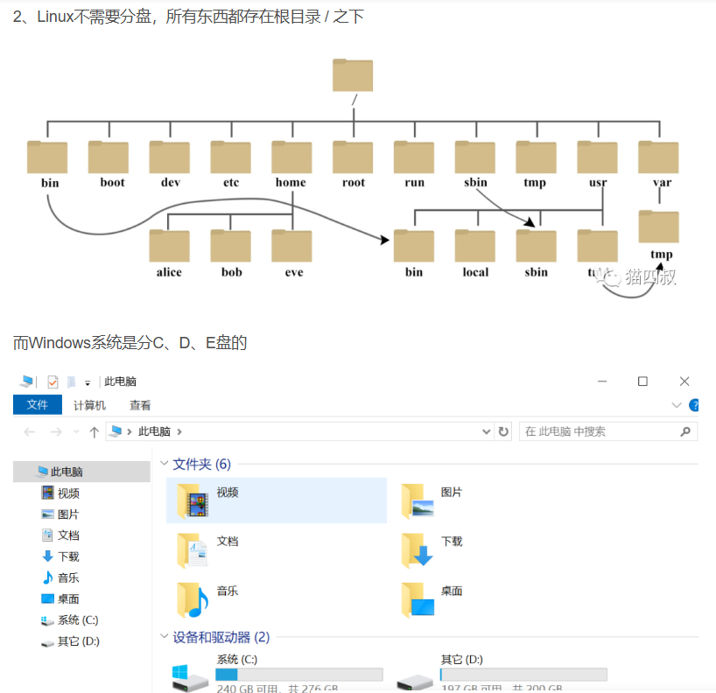Click the Properties icon in quick access toolbar
Screen dimensions: 716x693
[x=53, y=381]
